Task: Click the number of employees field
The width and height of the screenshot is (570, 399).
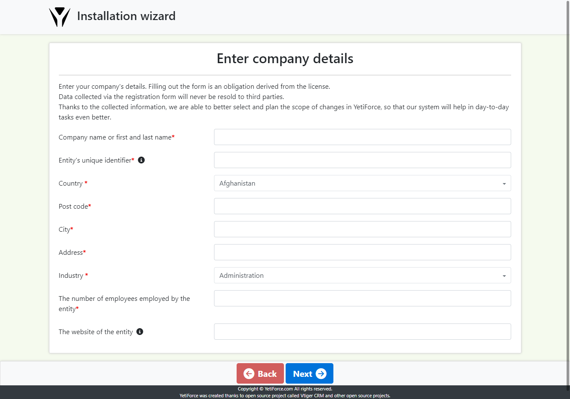Action: (362, 298)
